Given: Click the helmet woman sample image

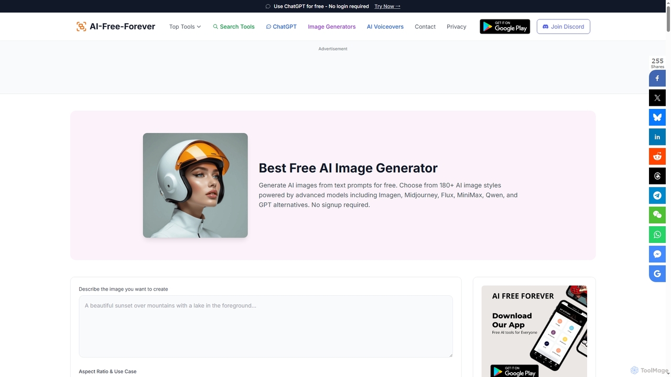Looking at the screenshot, I should pos(196,185).
